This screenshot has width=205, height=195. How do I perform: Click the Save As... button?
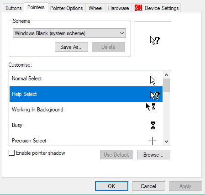coord(71,47)
